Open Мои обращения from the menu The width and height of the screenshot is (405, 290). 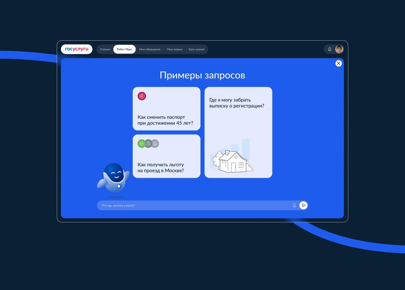point(150,49)
